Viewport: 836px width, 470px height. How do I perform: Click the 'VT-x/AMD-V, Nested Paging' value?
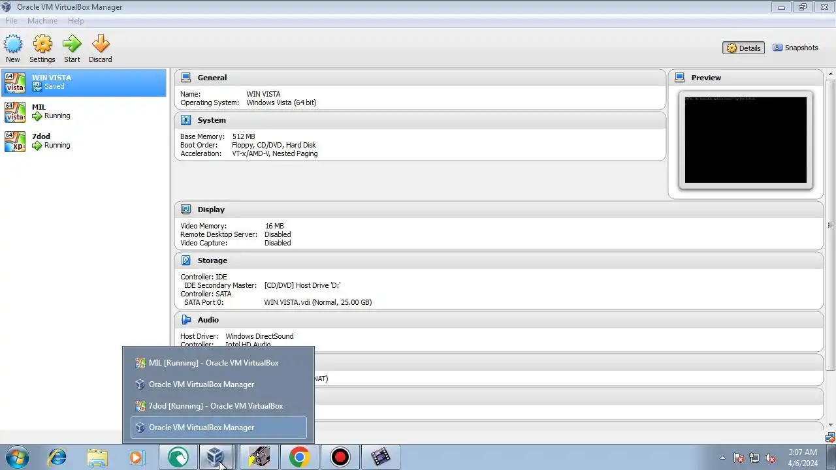point(275,153)
